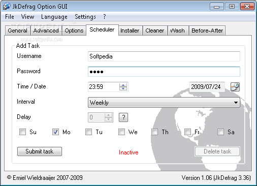257x186 pixels.
Task: Click the Delay help question mark button
Action: (123, 117)
